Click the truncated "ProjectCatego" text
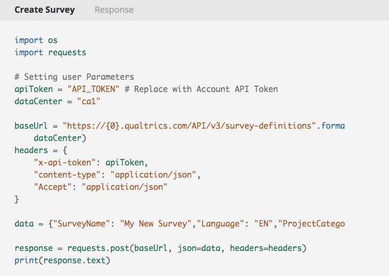The image size is (389, 276). [312, 224]
